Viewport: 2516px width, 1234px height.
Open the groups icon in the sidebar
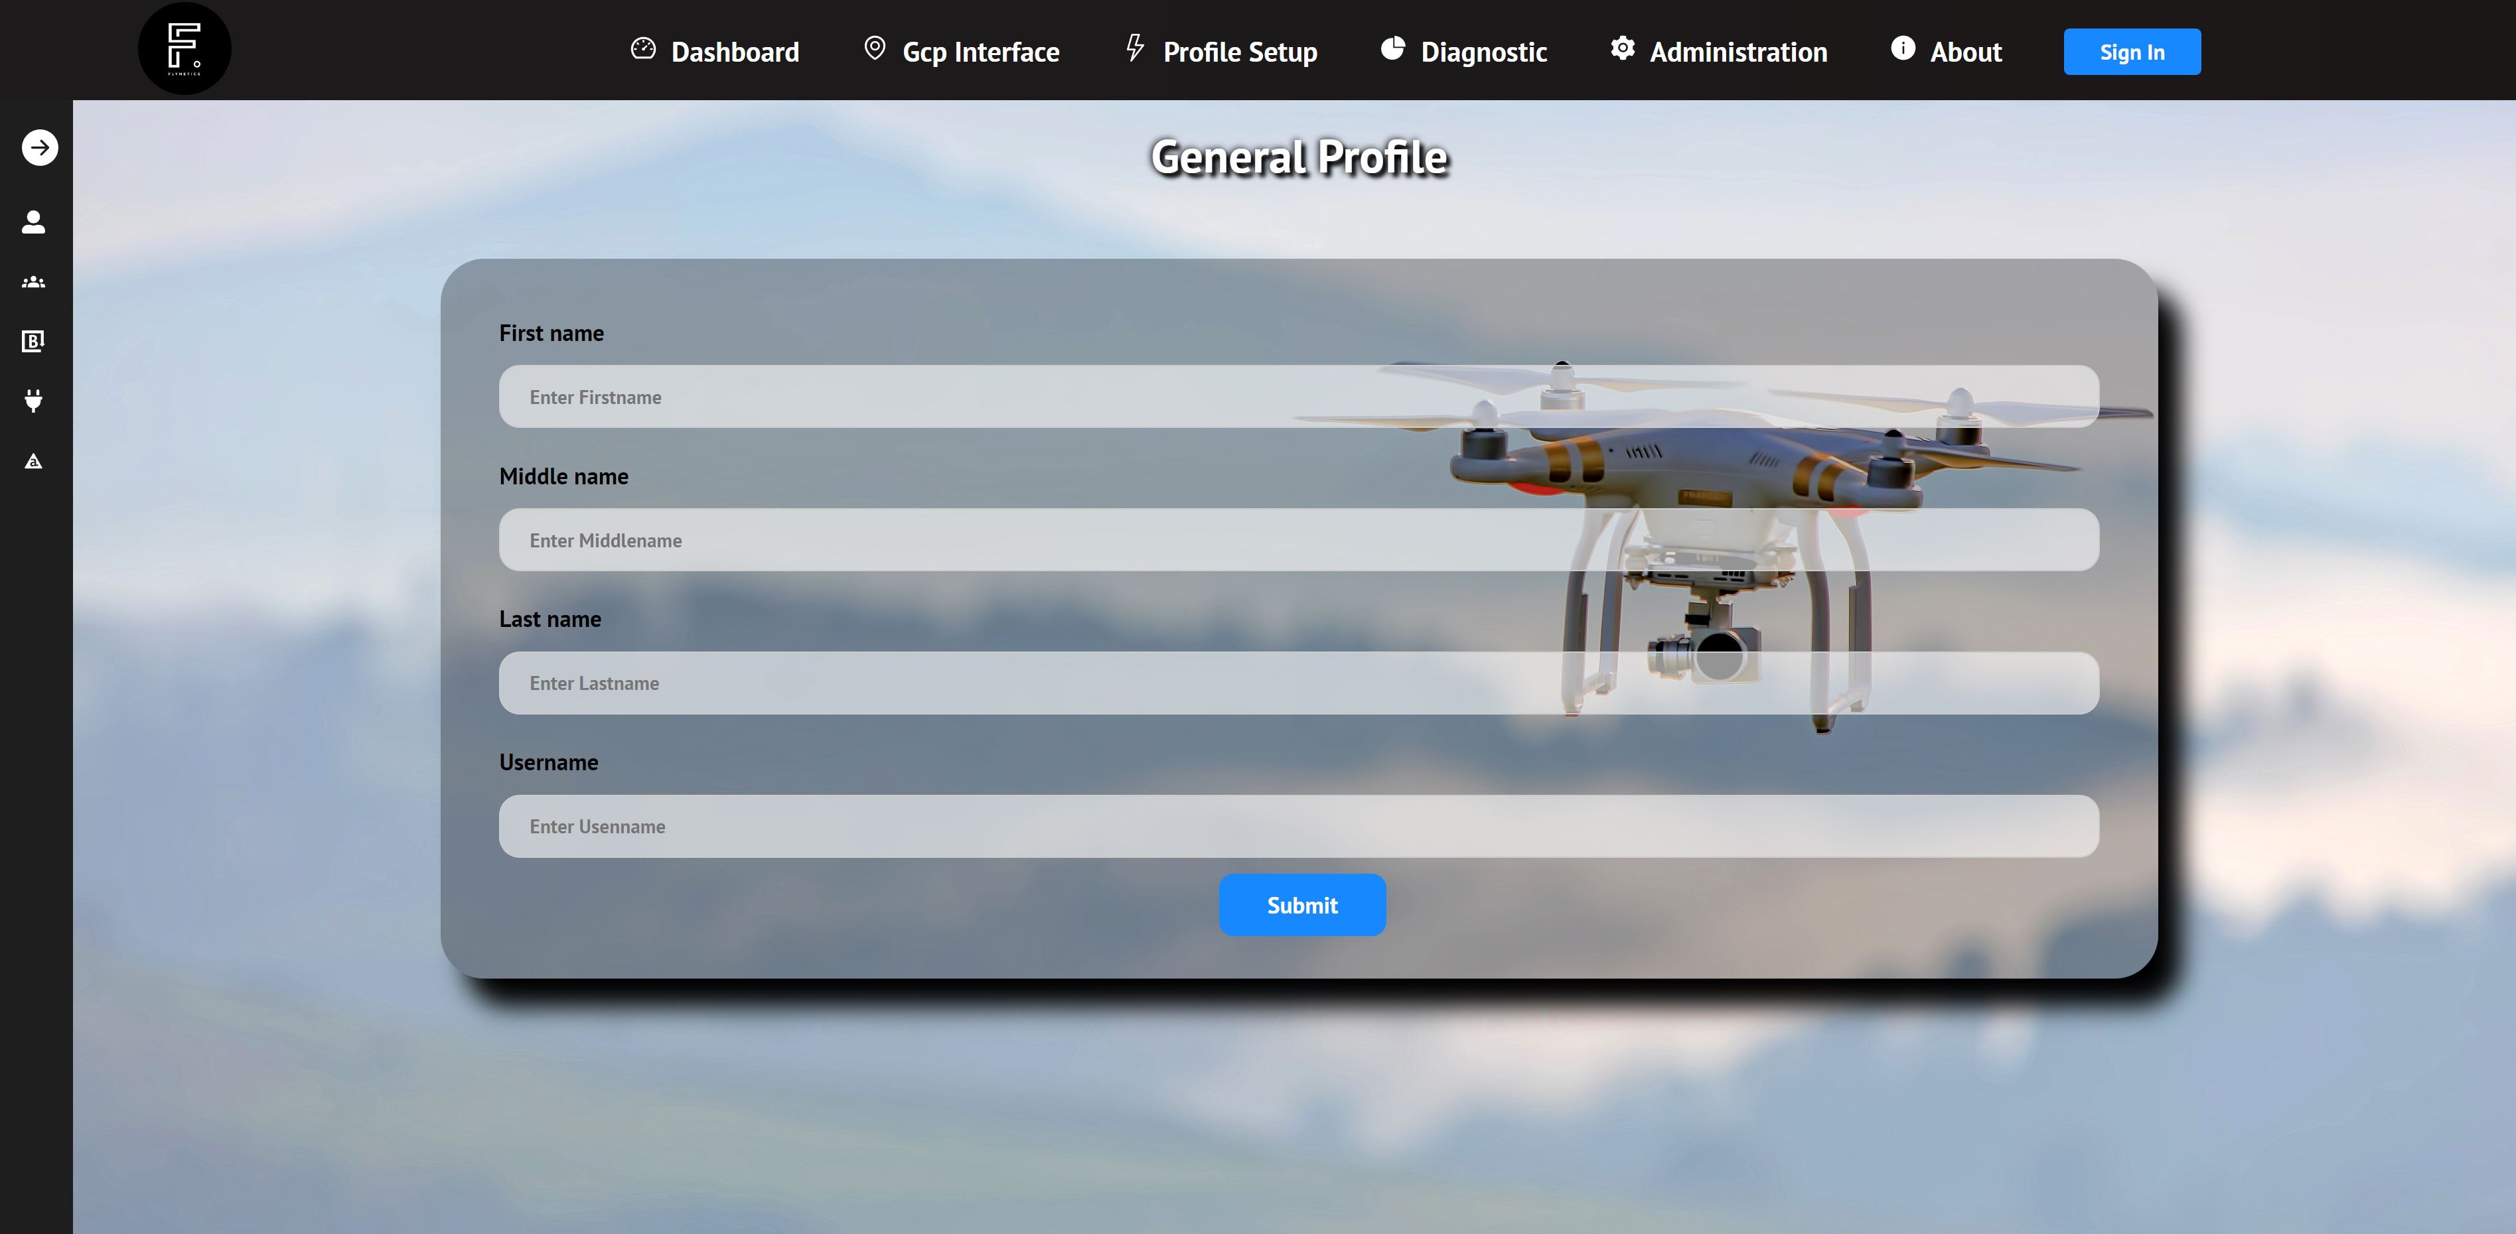point(33,281)
